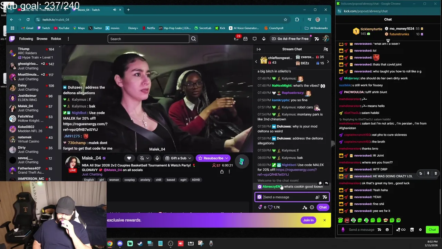The image size is (442, 249).
Task: Share the Malek_04 stream
Action: click(222, 172)
